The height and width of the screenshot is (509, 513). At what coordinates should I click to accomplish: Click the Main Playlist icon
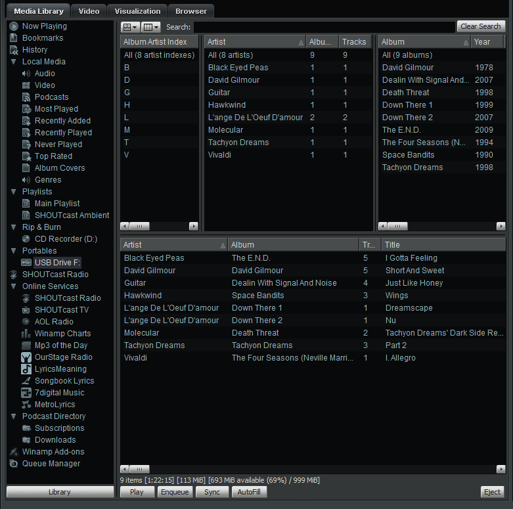tap(26, 204)
